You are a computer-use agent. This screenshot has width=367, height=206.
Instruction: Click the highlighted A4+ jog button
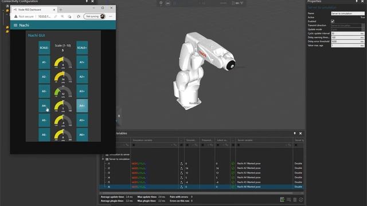point(82,105)
